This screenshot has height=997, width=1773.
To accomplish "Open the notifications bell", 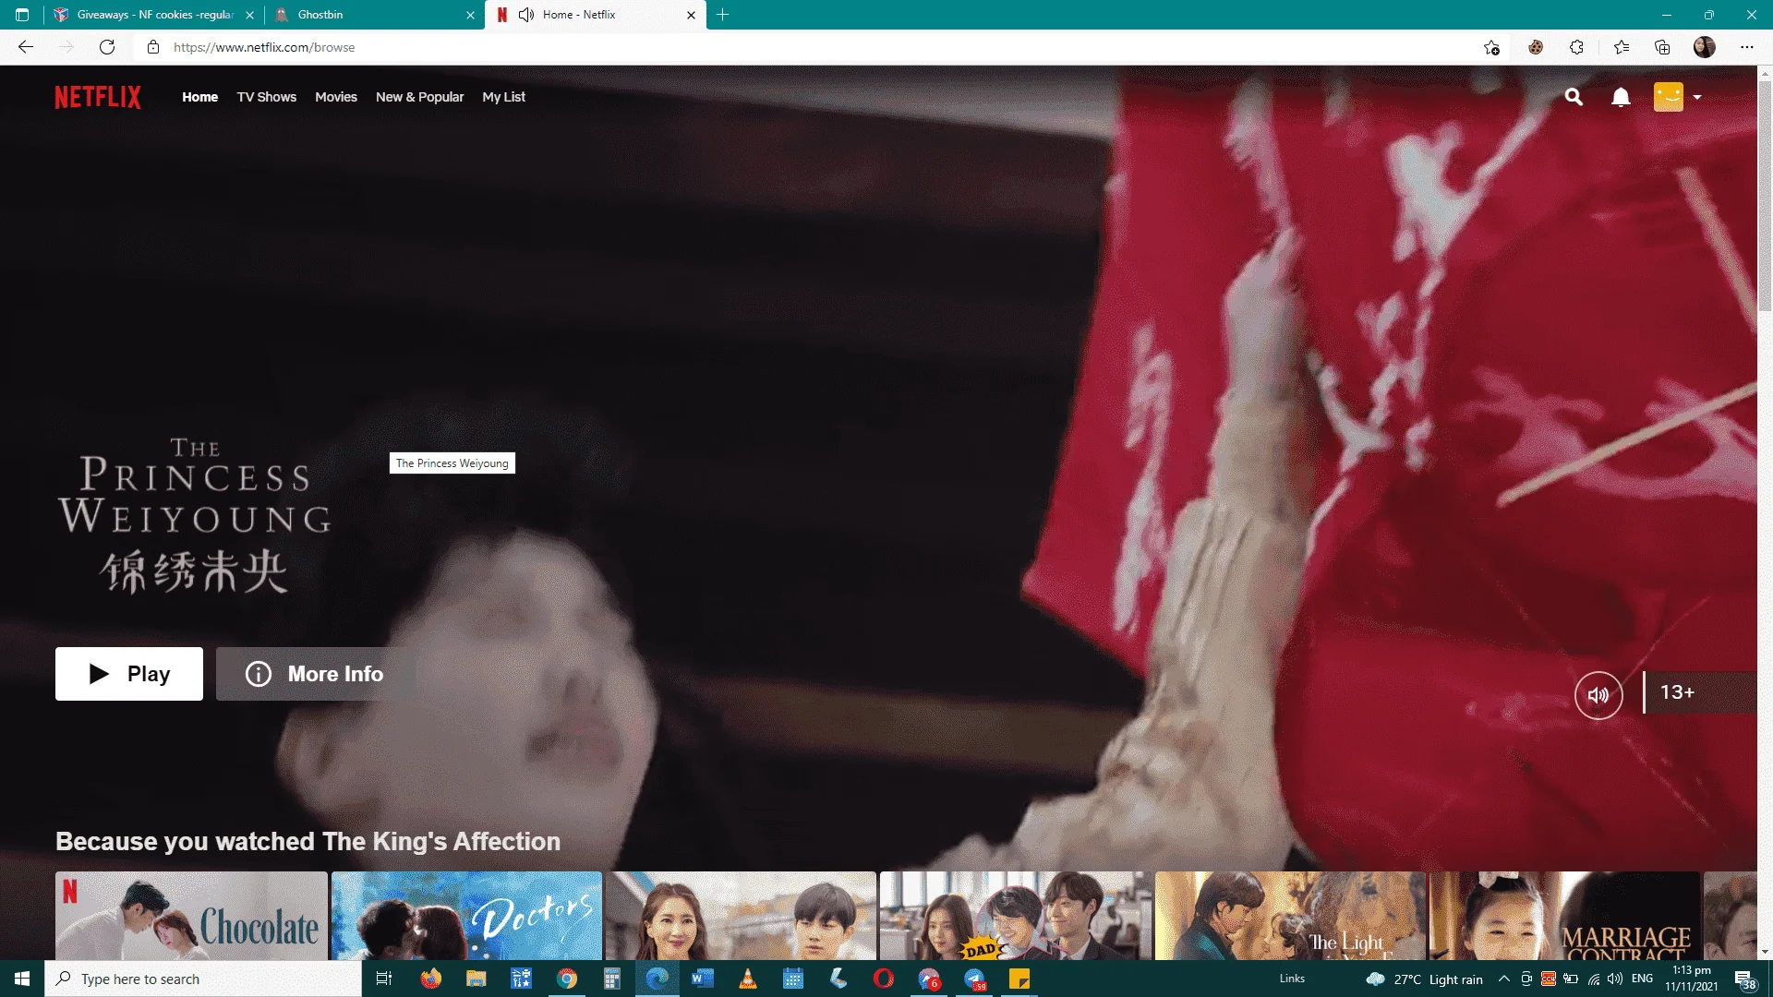I will tap(1621, 97).
